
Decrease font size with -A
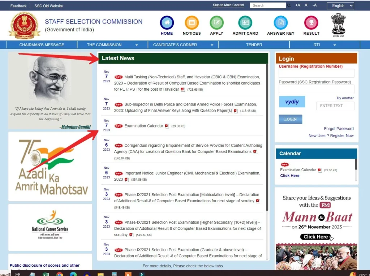click(x=315, y=5)
